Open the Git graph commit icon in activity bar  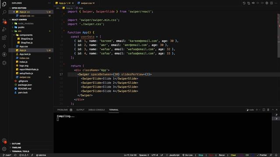[4, 46]
